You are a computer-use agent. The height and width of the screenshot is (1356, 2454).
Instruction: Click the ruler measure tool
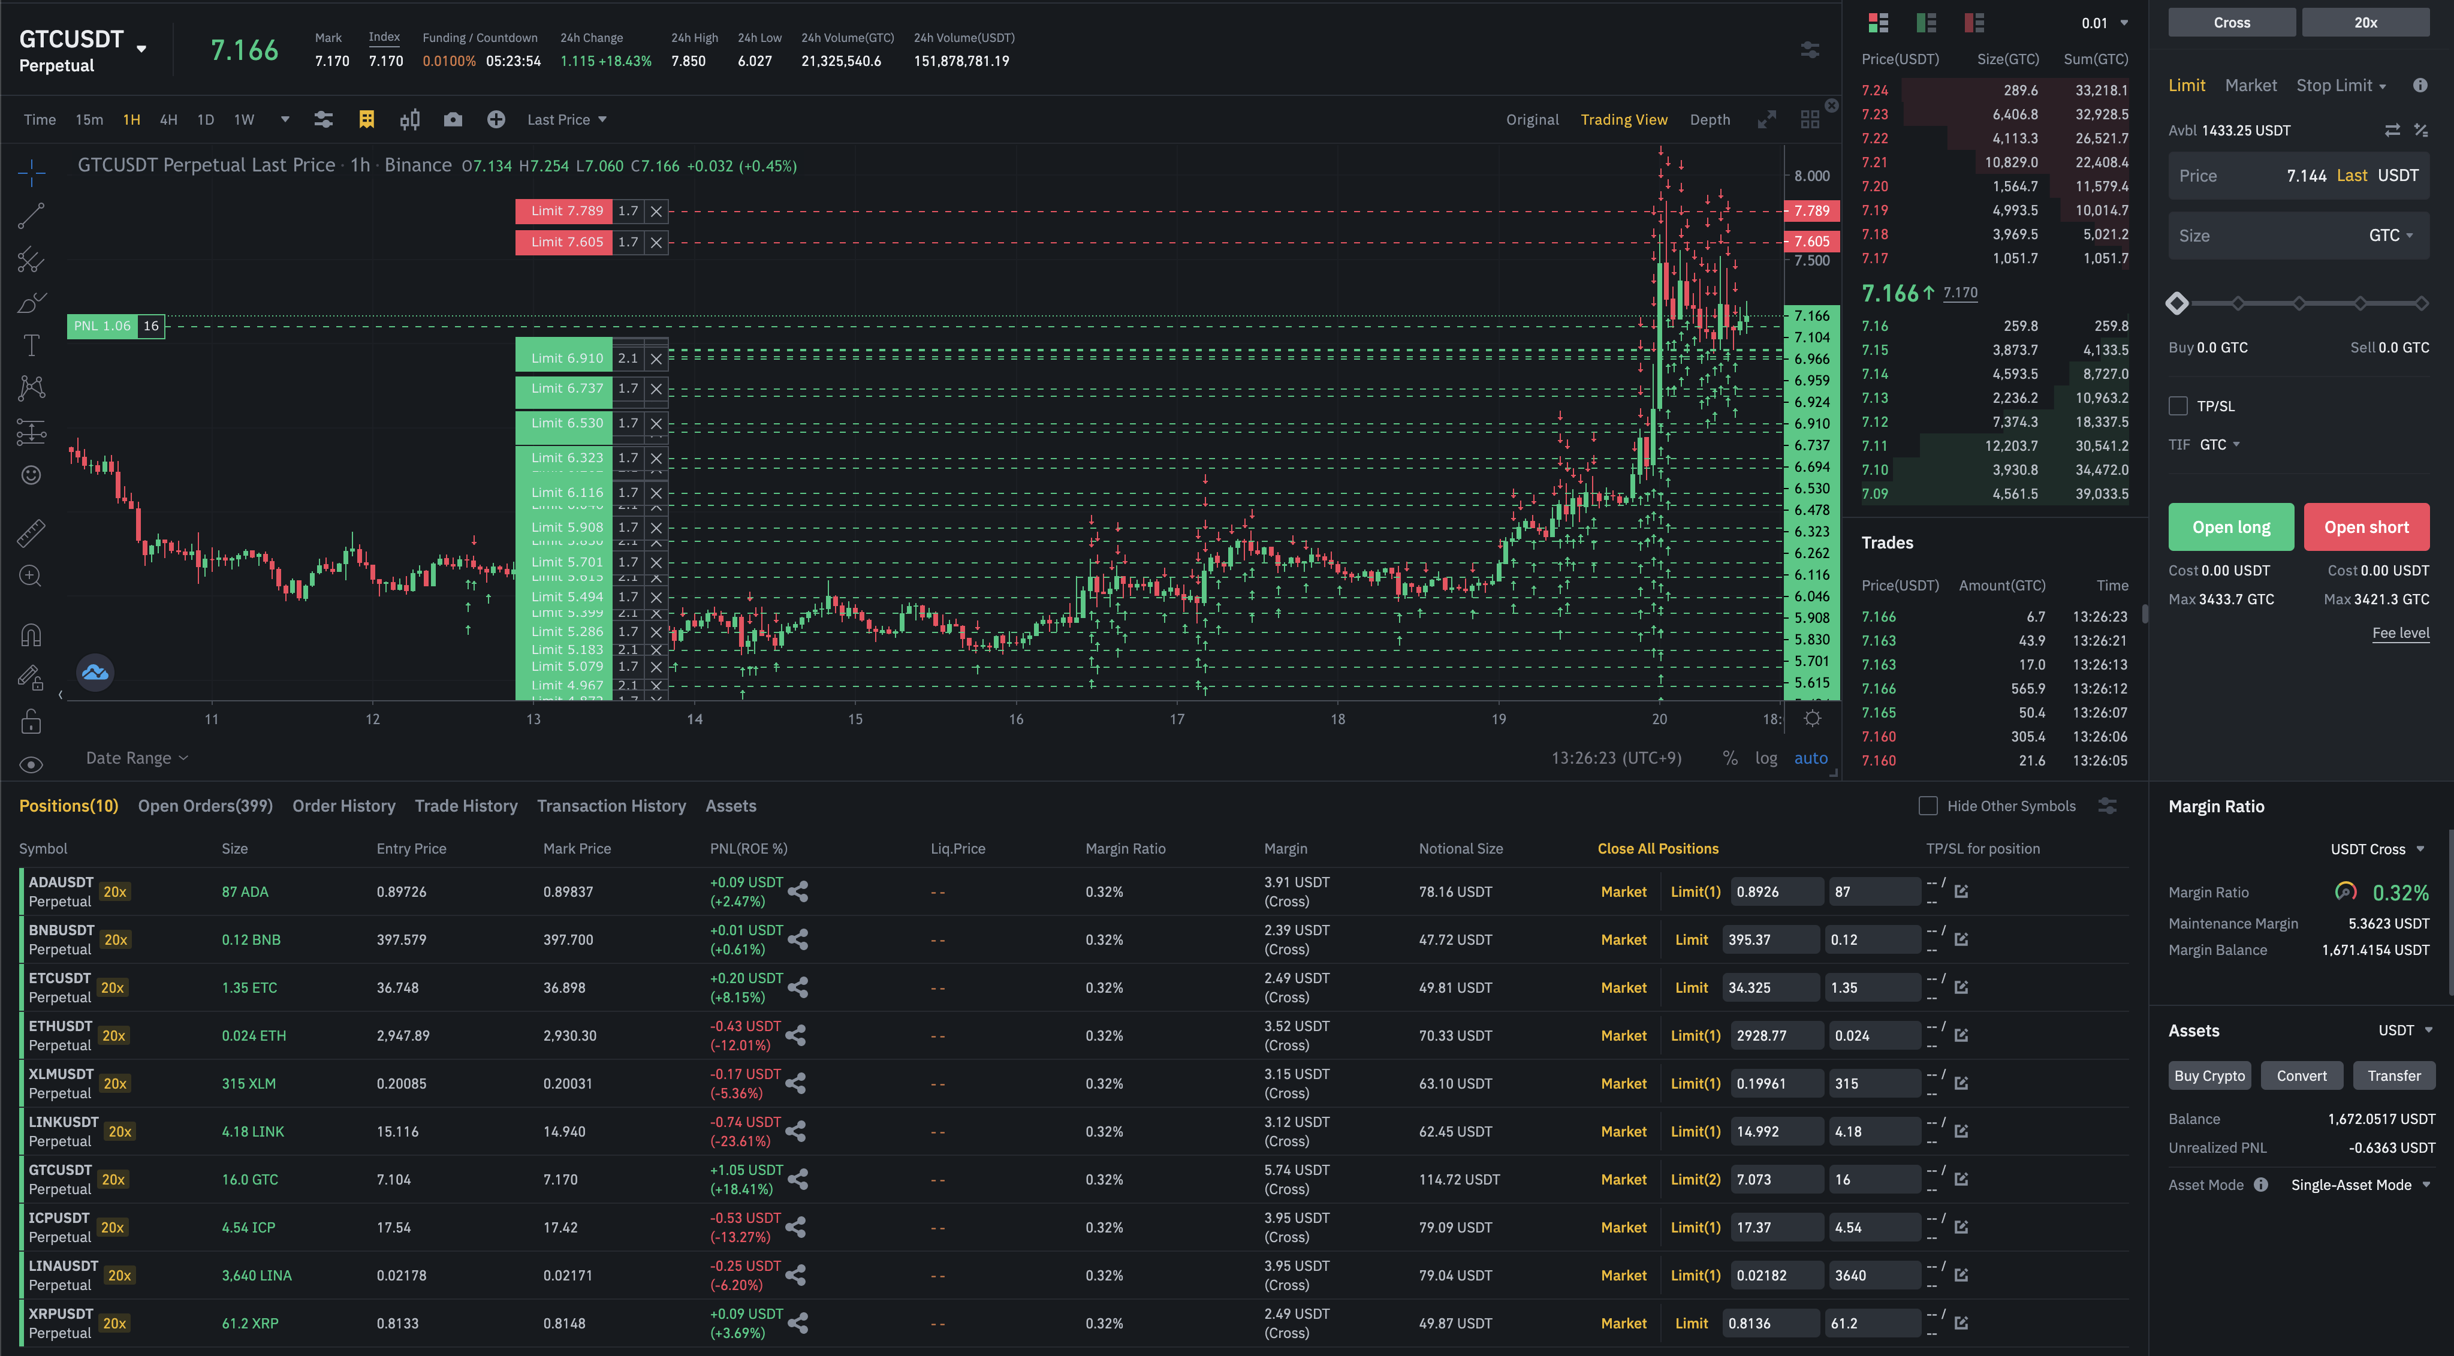(x=31, y=533)
